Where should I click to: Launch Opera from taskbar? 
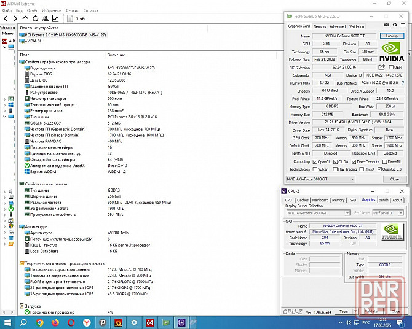(x=71, y=322)
